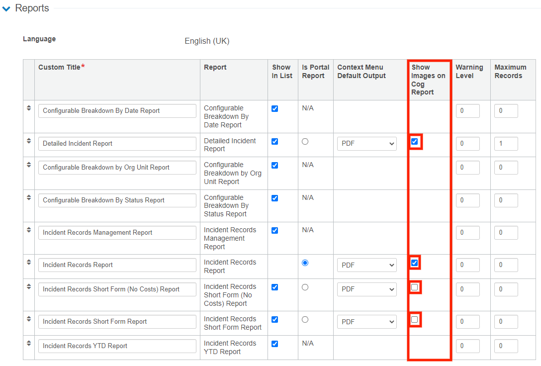
Task: Click reorder handle for Breakdown by Org Unit row
Action: (x=29, y=165)
